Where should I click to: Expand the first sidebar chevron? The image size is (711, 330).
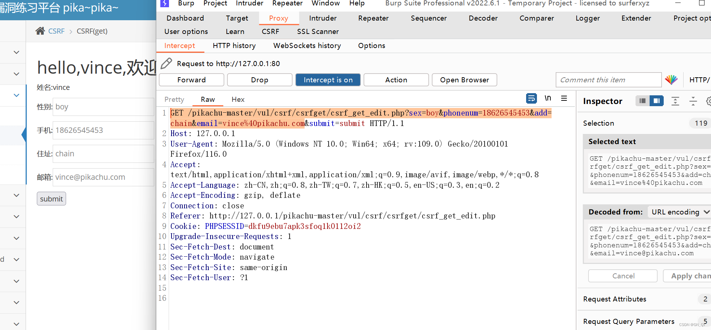click(x=16, y=52)
